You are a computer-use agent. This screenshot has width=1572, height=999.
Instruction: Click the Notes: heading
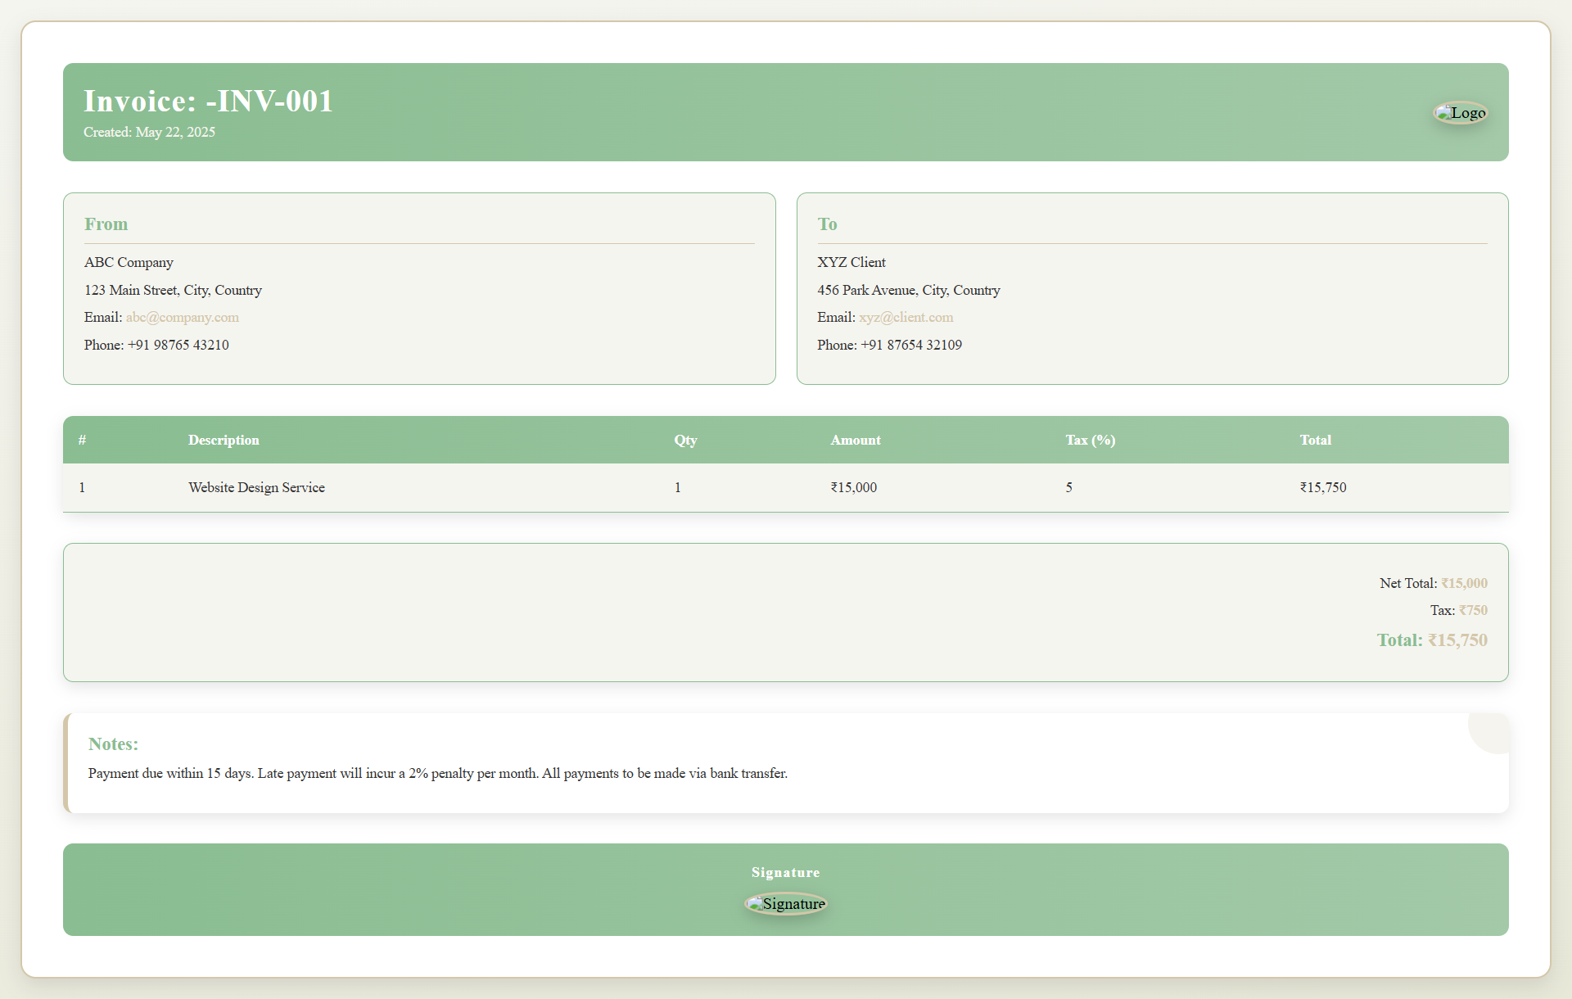point(113,744)
